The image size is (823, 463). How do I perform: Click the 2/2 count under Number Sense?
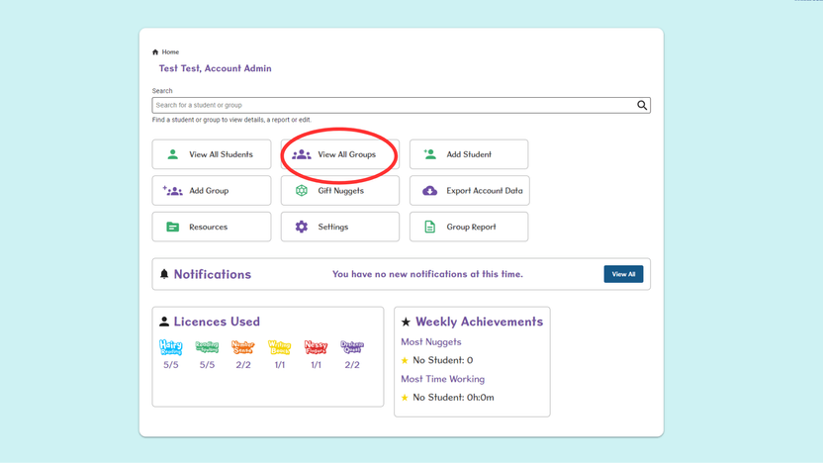point(243,365)
